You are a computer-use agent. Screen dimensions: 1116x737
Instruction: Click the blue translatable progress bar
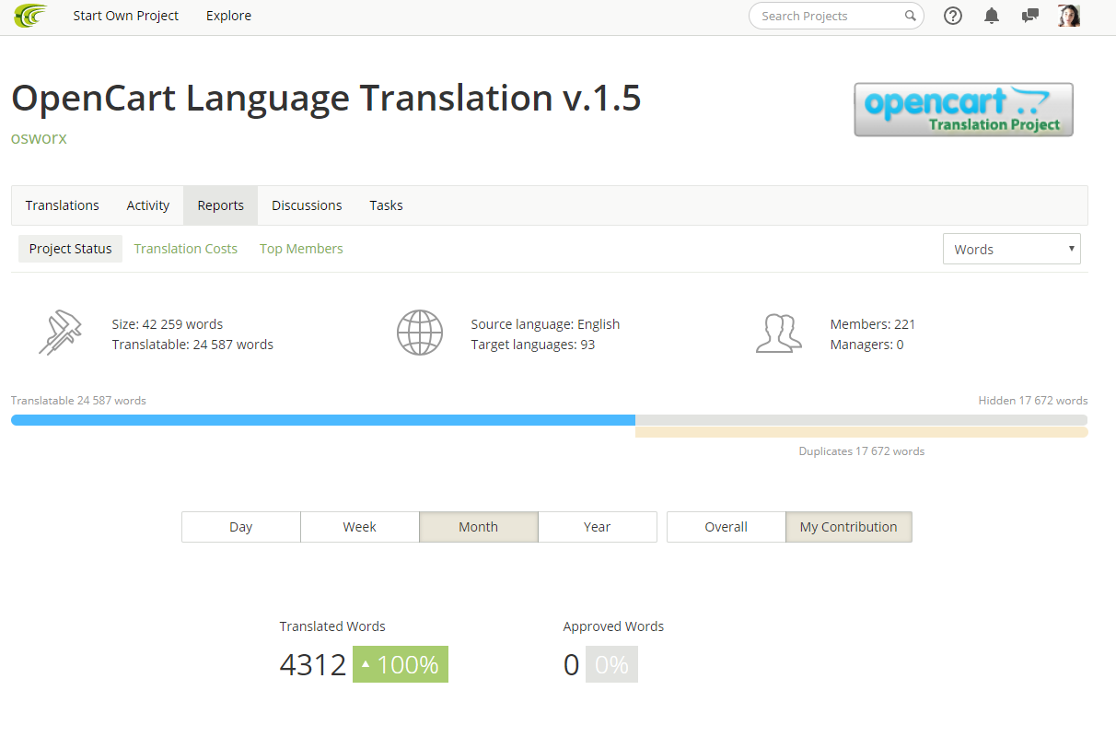pos(323,420)
